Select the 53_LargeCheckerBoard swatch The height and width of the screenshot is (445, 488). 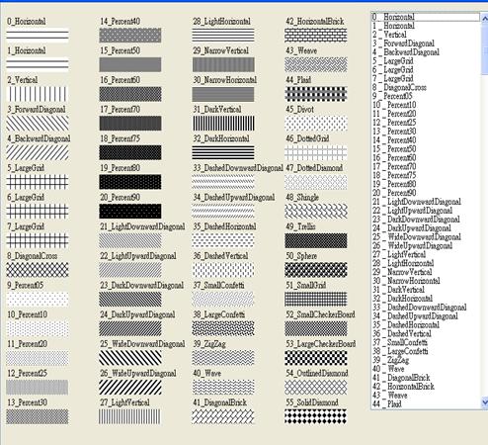(x=316, y=358)
